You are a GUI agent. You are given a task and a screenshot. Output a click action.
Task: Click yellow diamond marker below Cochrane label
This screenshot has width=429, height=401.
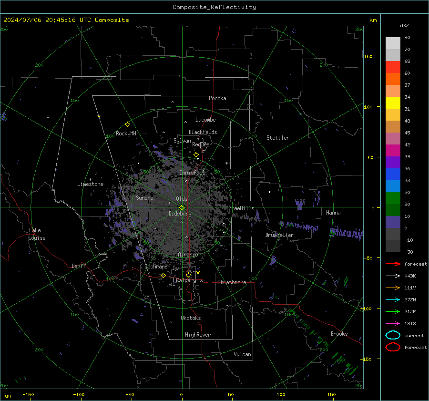pyautogui.click(x=163, y=275)
